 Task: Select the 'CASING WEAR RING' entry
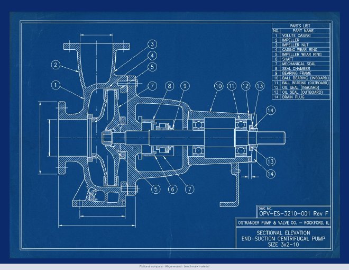tap(300, 50)
